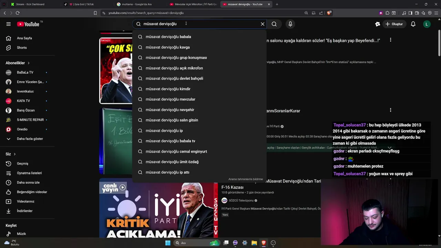Click the Brave shields lion icon

329,13
